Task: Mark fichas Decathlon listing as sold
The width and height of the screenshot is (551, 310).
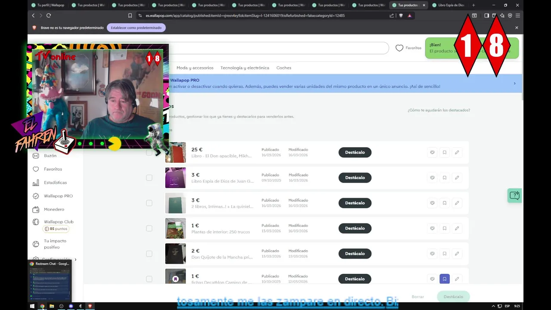Action: (x=432, y=279)
